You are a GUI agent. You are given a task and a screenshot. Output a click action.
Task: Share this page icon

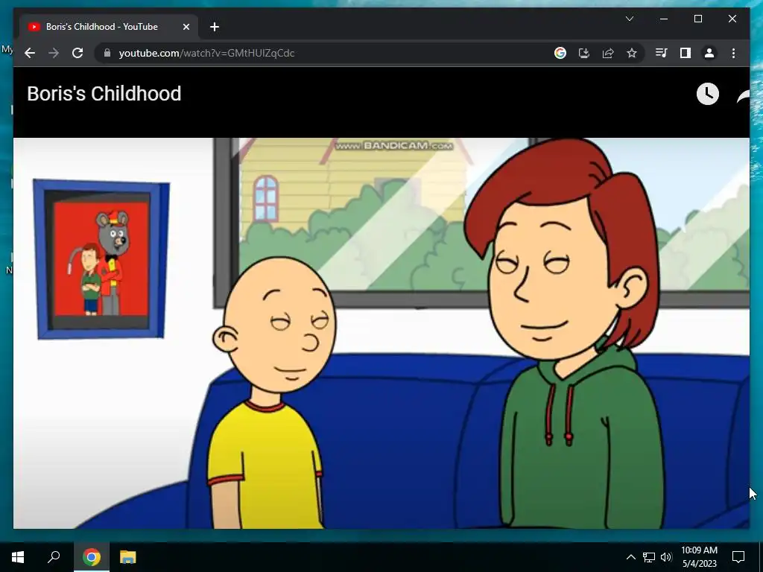coord(608,53)
